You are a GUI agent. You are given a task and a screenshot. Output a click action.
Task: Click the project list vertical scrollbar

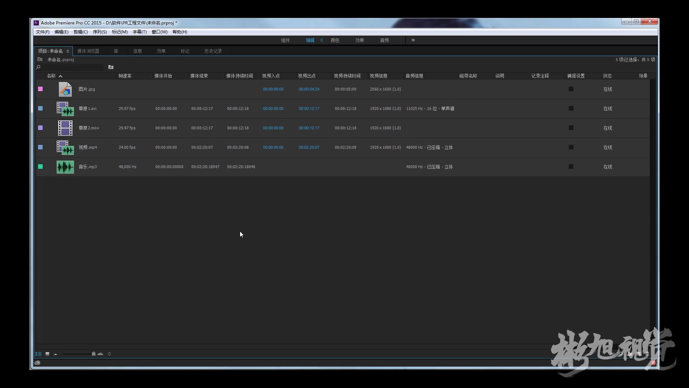click(x=652, y=211)
